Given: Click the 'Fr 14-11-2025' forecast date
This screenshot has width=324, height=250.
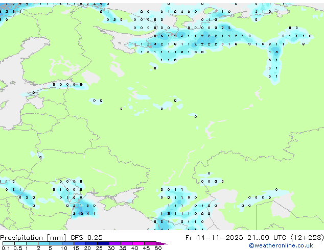Looking at the screenshot, I should click(x=214, y=237).
